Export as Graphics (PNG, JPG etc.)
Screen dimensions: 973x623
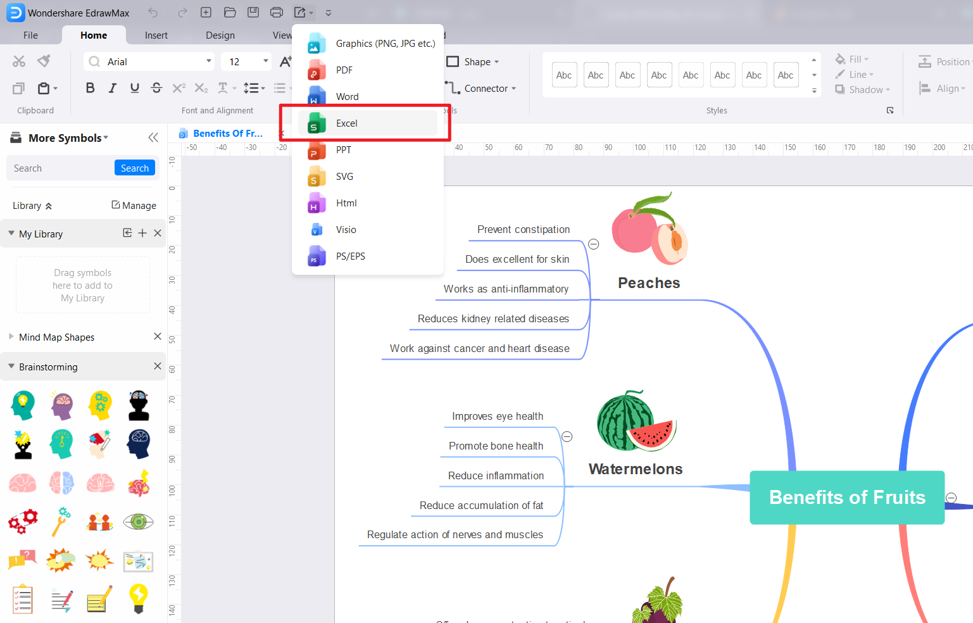(x=368, y=44)
